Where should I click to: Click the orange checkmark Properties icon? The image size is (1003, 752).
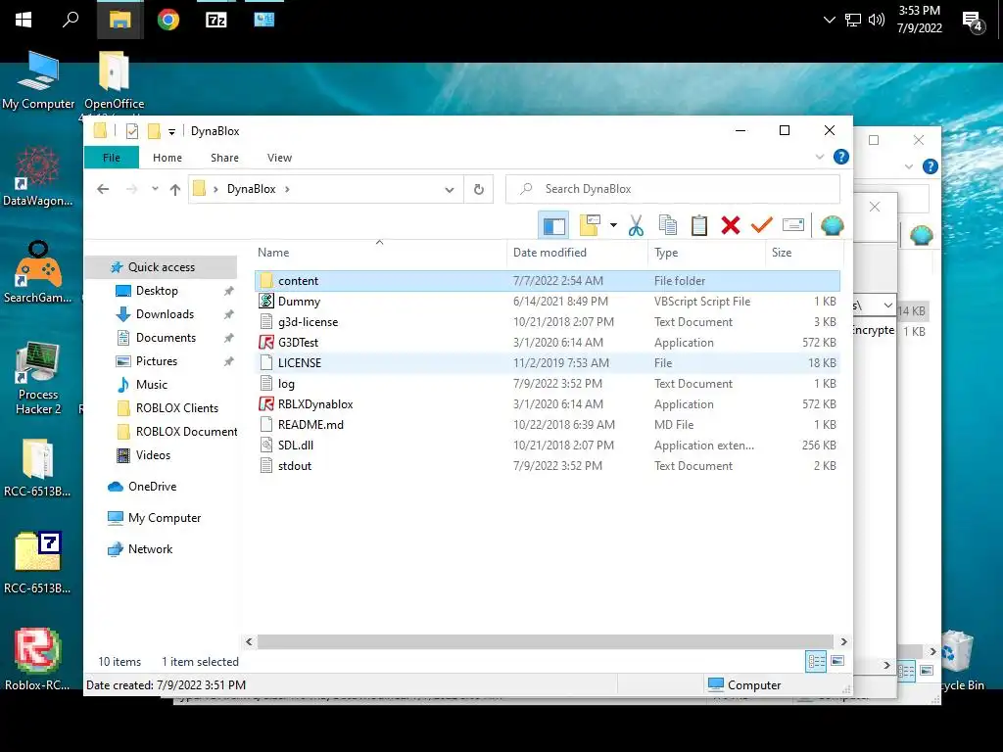tap(761, 225)
